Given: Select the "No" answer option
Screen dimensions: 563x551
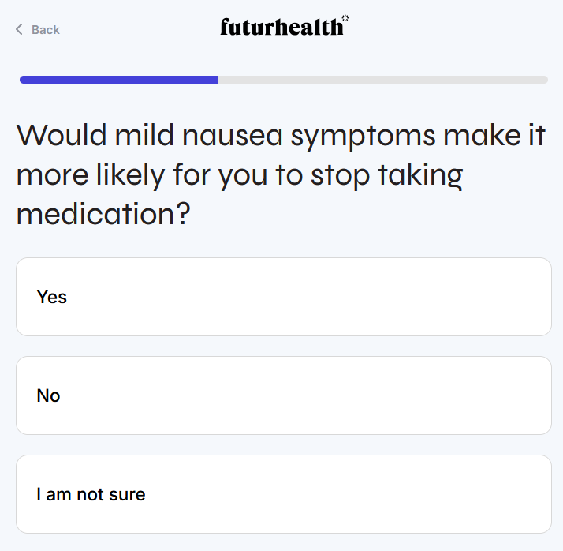Looking at the screenshot, I should (x=283, y=395).
